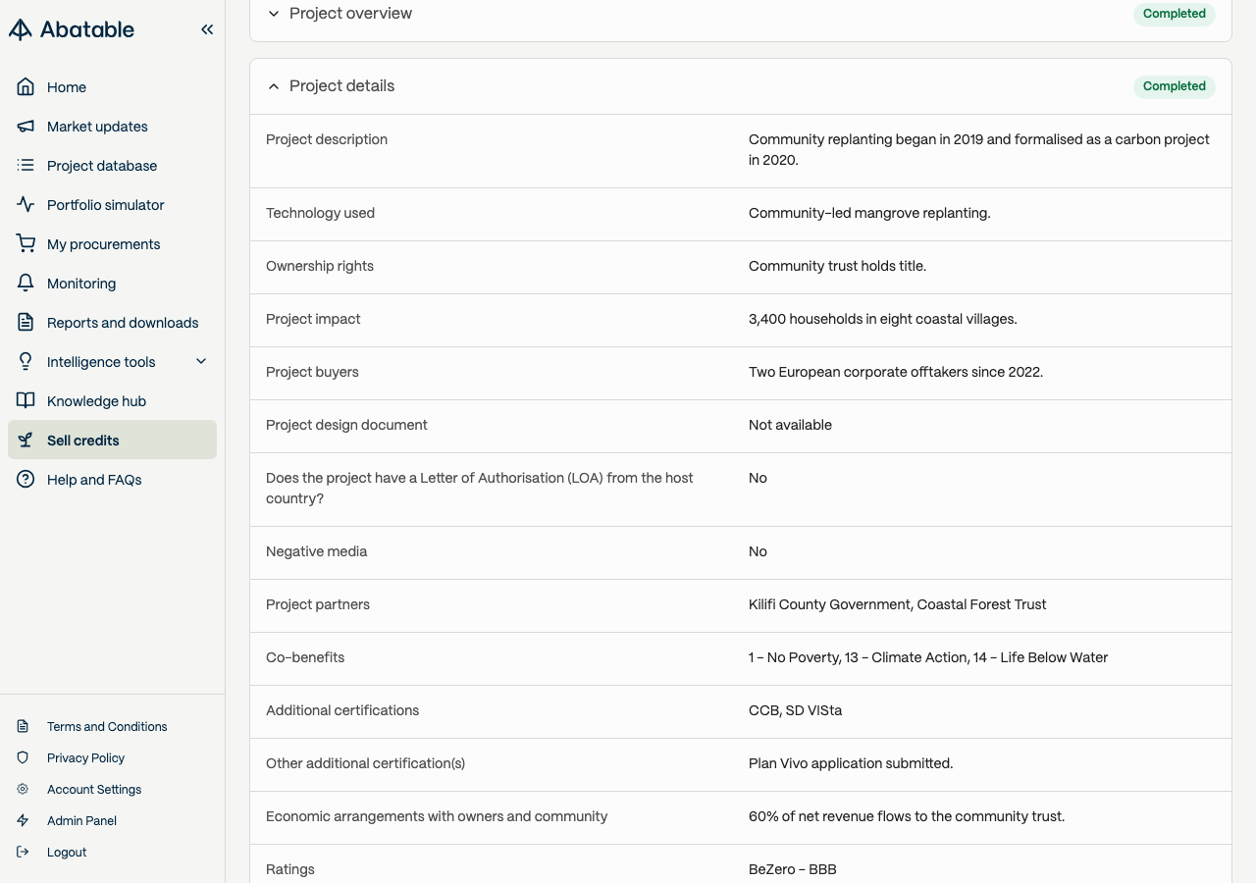Click the My procurements cart icon
The image size is (1256, 883).
pos(26,244)
